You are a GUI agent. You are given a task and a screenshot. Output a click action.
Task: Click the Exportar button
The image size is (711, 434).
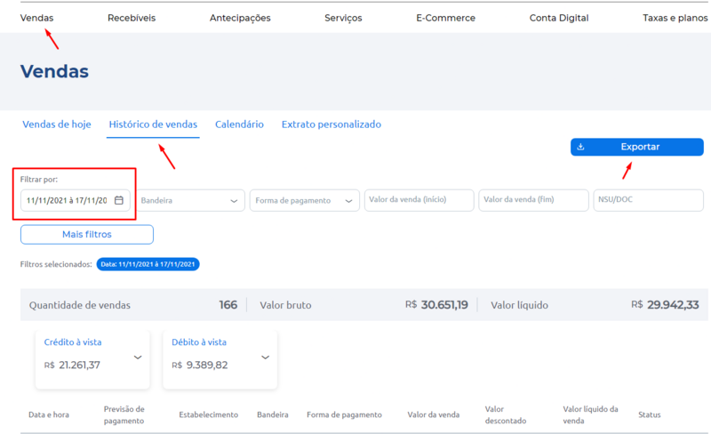tap(637, 147)
